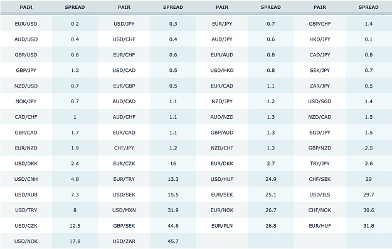The image size is (392, 249).
Task: Click the USD/HKD pair
Action: click(222, 70)
